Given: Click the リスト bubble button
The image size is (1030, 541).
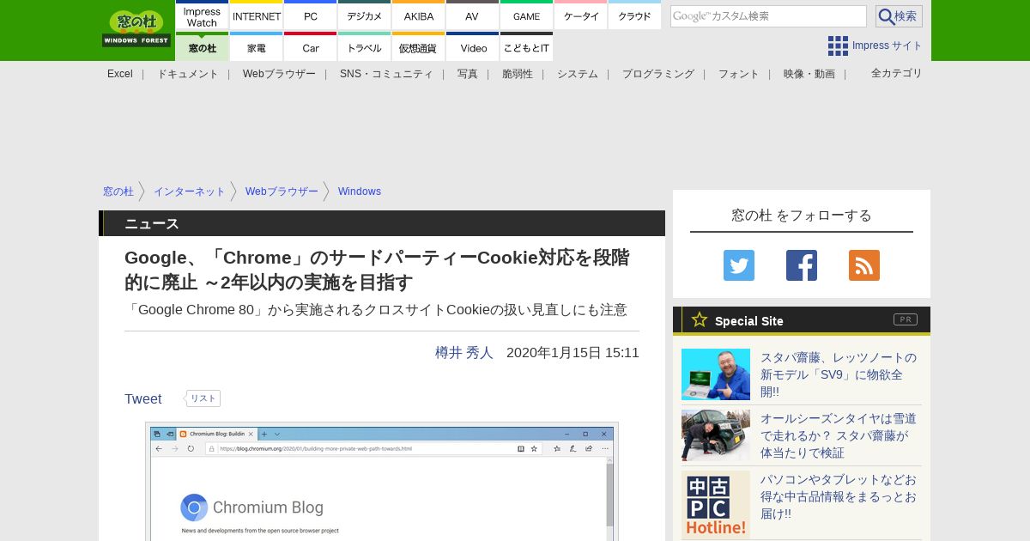Looking at the screenshot, I should click(203, 398).
